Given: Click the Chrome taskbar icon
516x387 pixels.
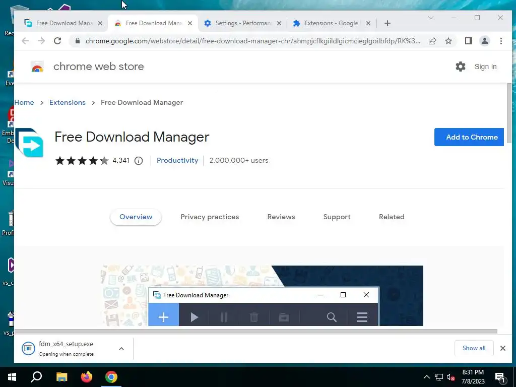Looking at the screenshot, I should pyautogui.click(x=111, y=377).
